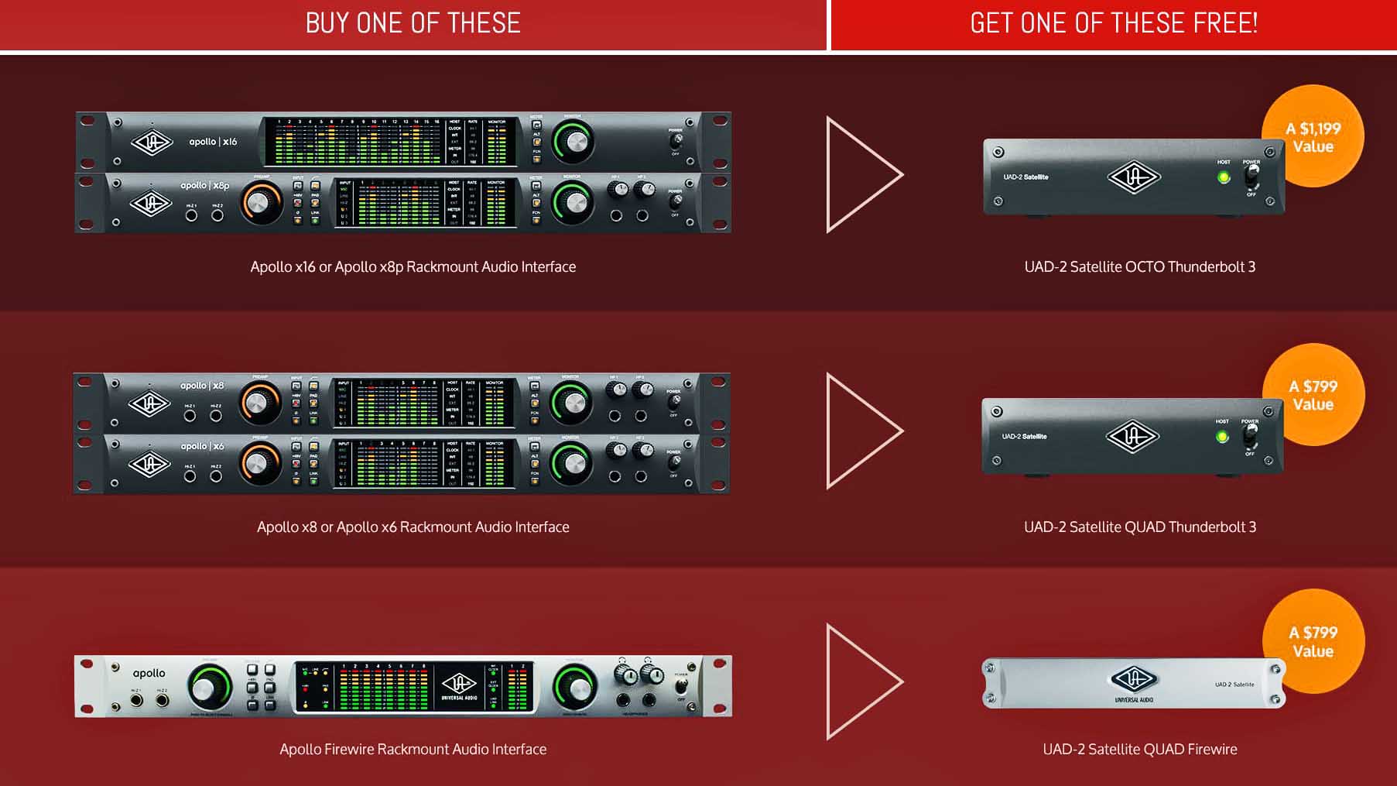Select the GET ONE OF THESE FREE header

tap(1115, 24)
